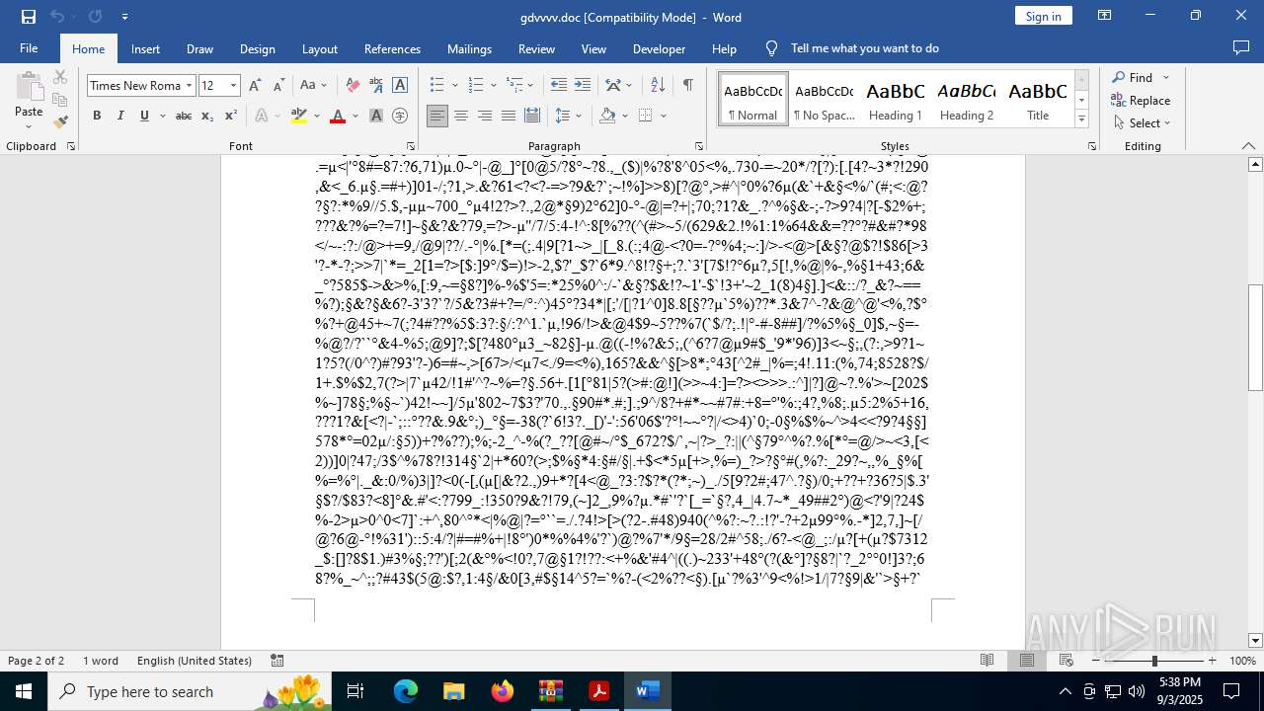The height and width of the screenshot is (711, 1264).
Task: Apply the yellow Text Highlight Color
Action: tap(299, 116)
